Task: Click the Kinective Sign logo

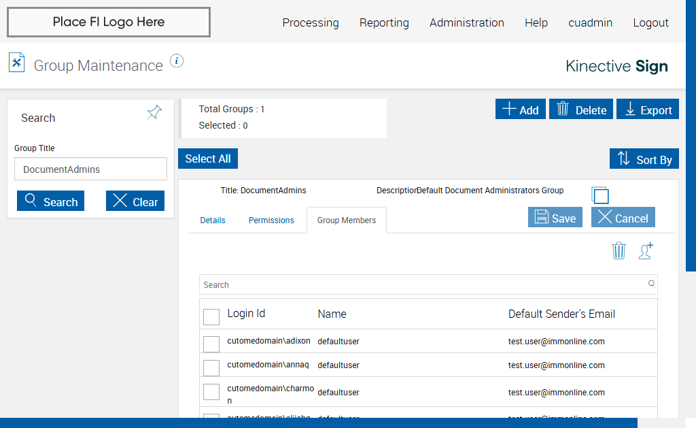Action: point(616,66)
